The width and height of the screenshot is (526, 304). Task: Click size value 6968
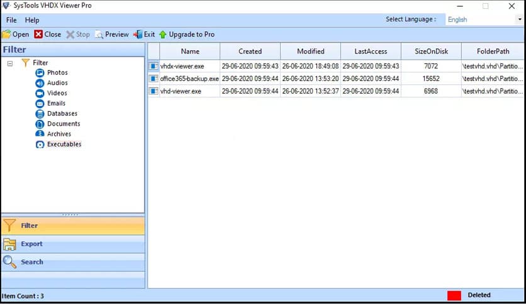(x=431, y=91)
